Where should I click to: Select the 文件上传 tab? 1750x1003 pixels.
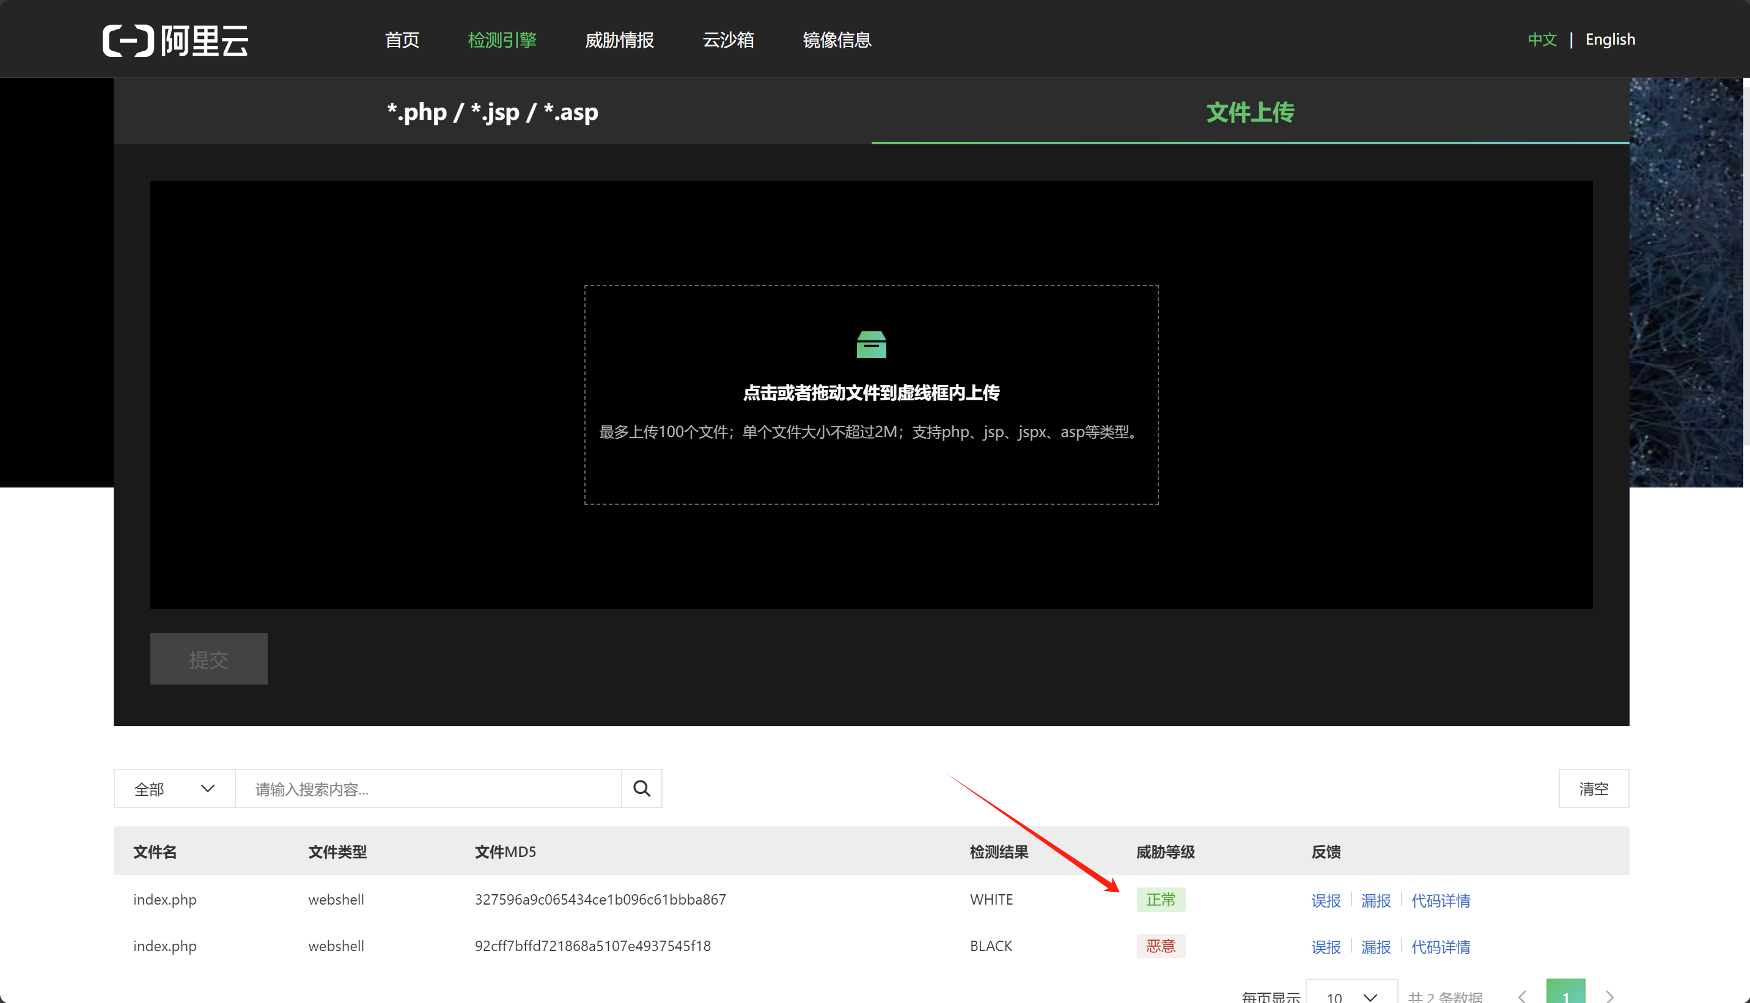tap(1250, 112)
